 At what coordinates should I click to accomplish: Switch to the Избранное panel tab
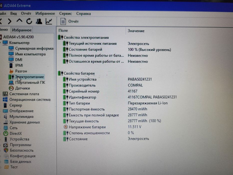pyautogui.click(x=22, y=30)
